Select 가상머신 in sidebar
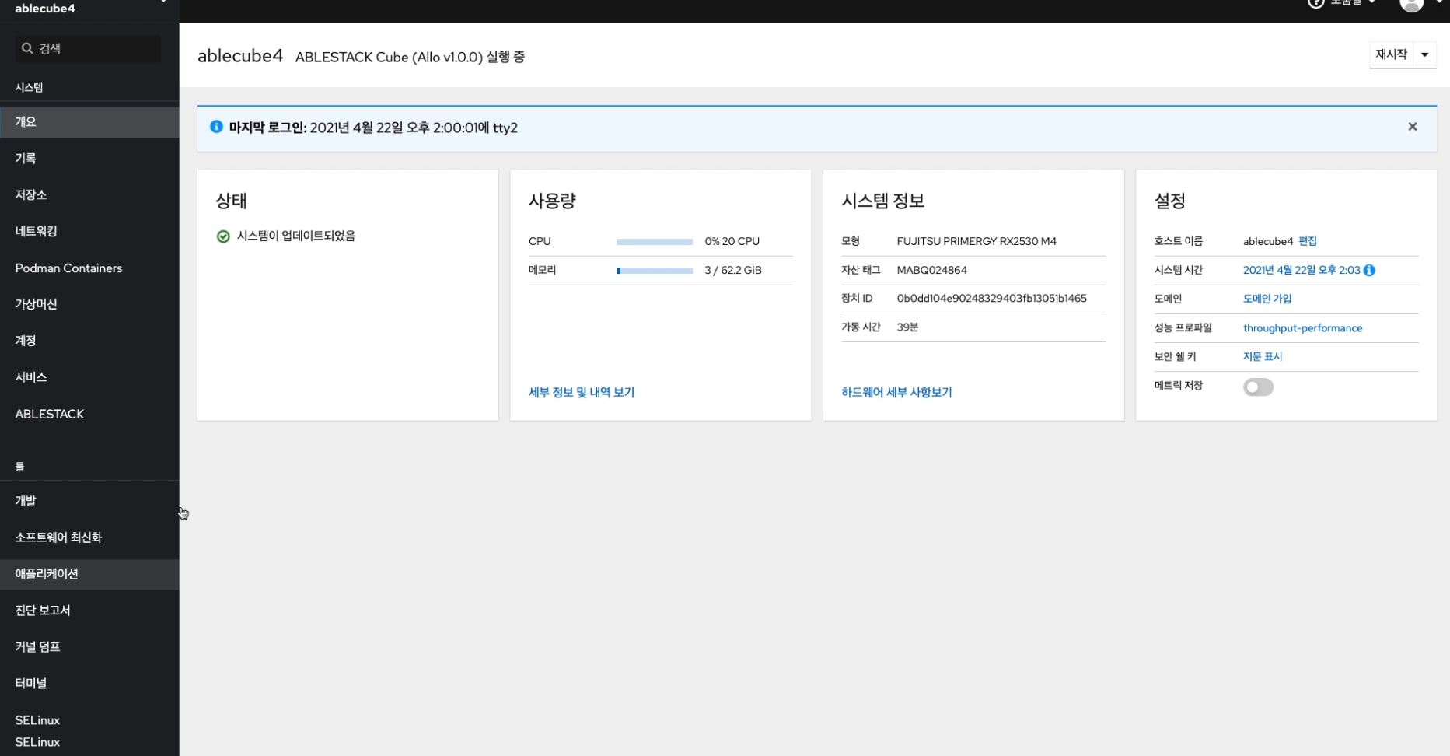The width and height of the screenshot is (1450, 756). (89, 304)
